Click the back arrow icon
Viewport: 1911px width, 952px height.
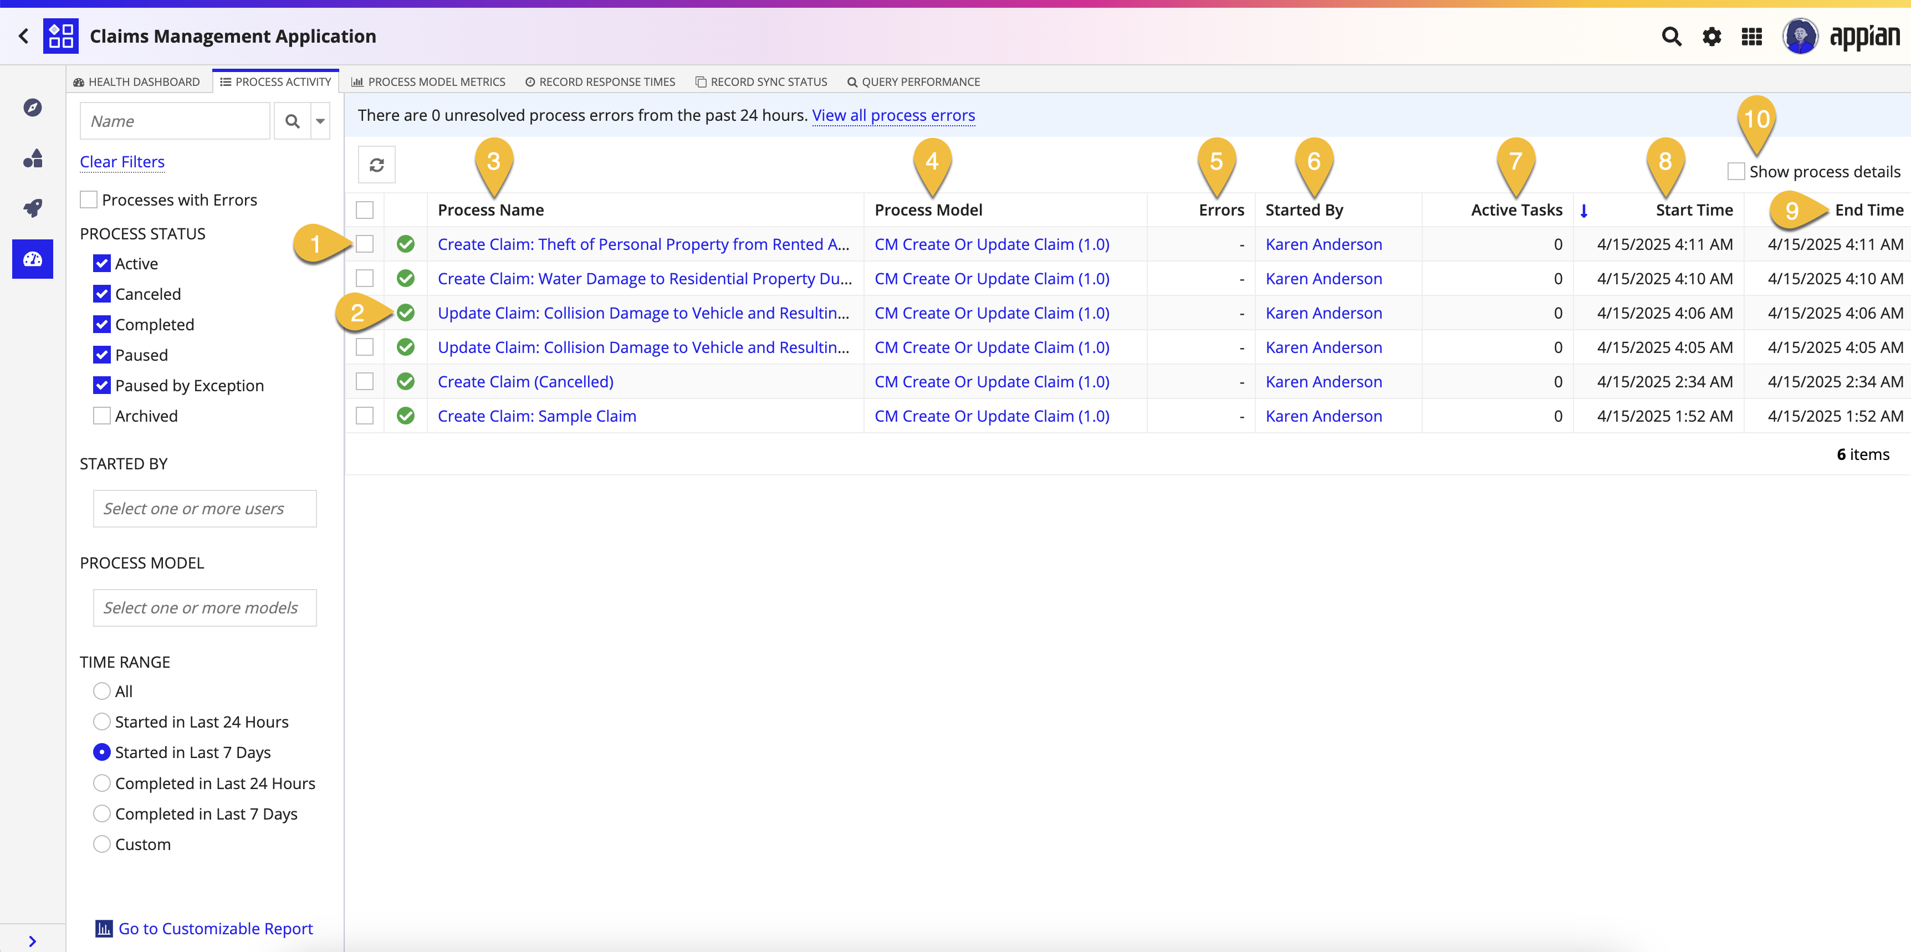tap(24, 35)
